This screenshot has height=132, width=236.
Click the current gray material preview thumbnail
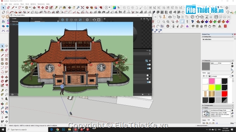tap(206, 66)
